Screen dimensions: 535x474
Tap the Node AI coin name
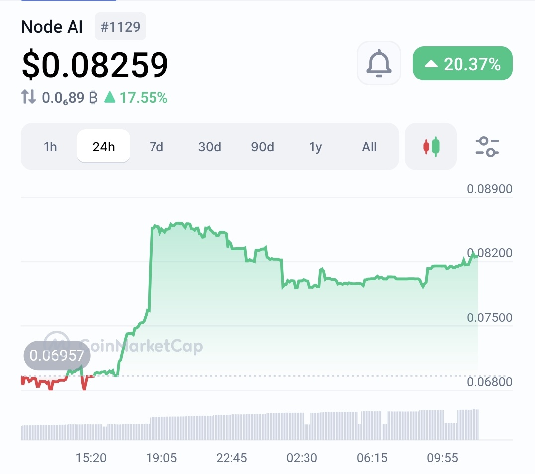pyautogui.click(x=52, y=27)
